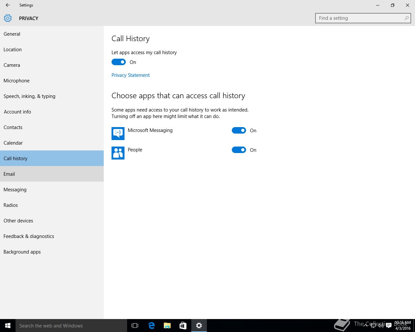Click the back arrow in Settings
Image resolution: width=415 pixels, height=332 pixels.
tap(8, 5)
